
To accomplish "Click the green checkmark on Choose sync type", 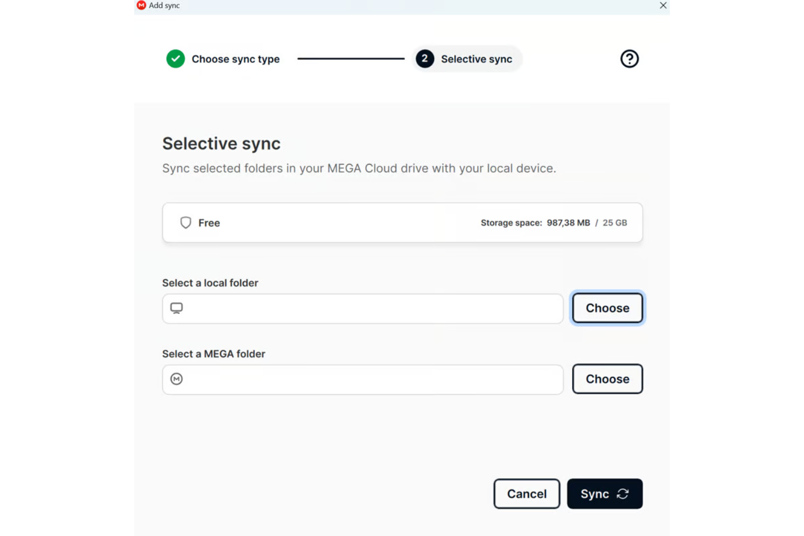I will (x=175, y=59).
